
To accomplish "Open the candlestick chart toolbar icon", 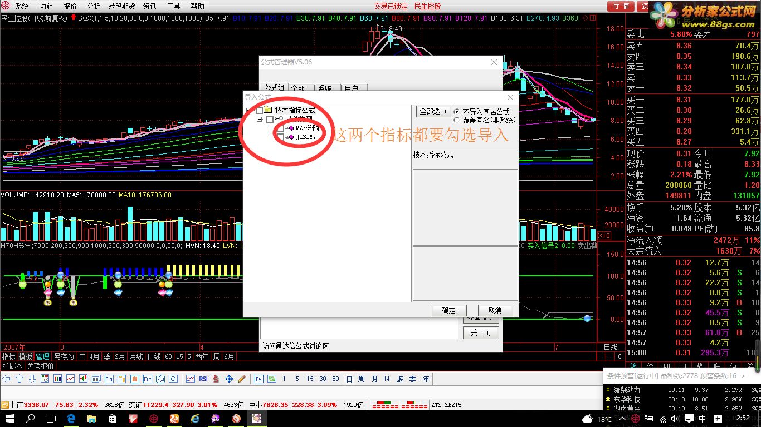I will coord(83,379).
